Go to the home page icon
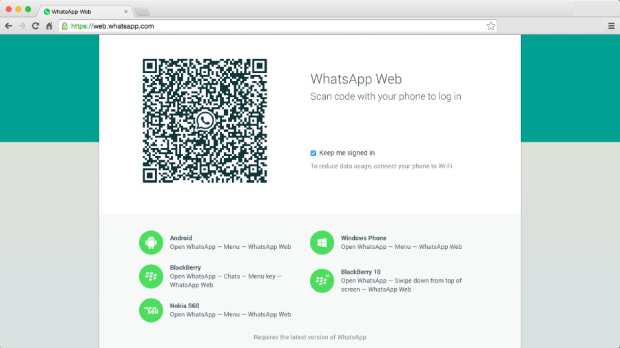This screenshot has width=620, height=348. (49, 26)
